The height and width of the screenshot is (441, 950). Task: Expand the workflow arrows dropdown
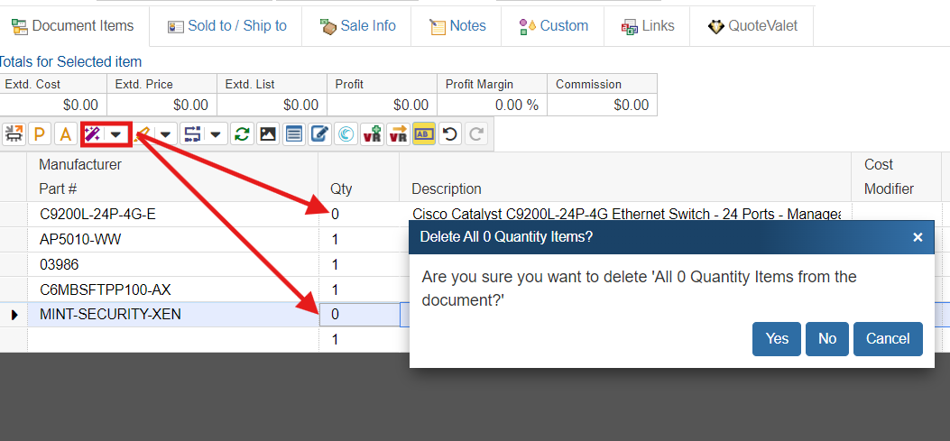[x=217, y=133]
